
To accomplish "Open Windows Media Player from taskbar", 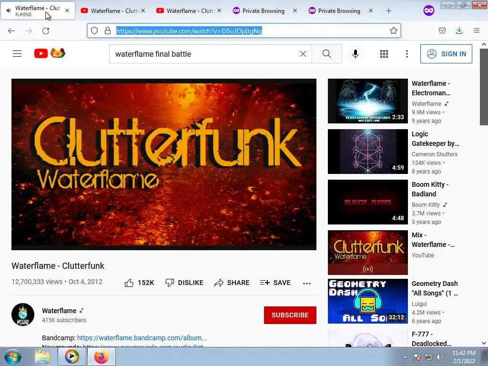I will 72,356.
